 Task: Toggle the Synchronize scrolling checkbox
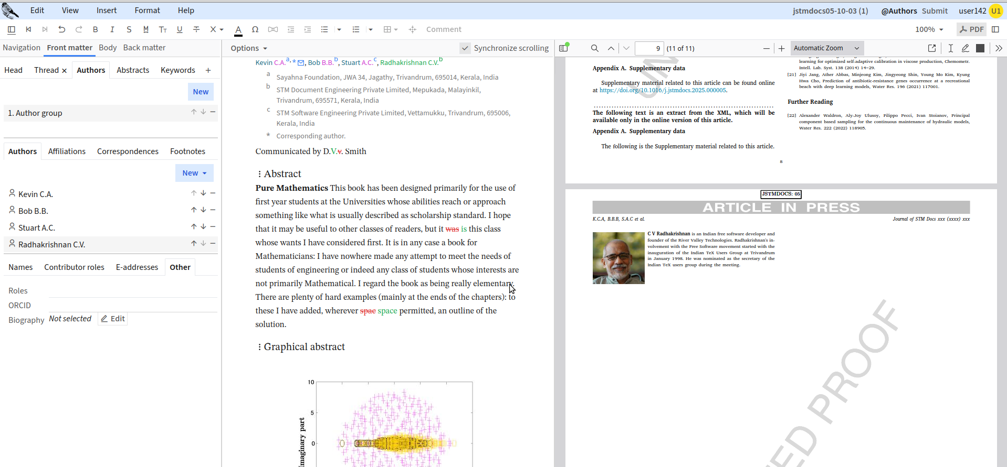tap(465, 48)
